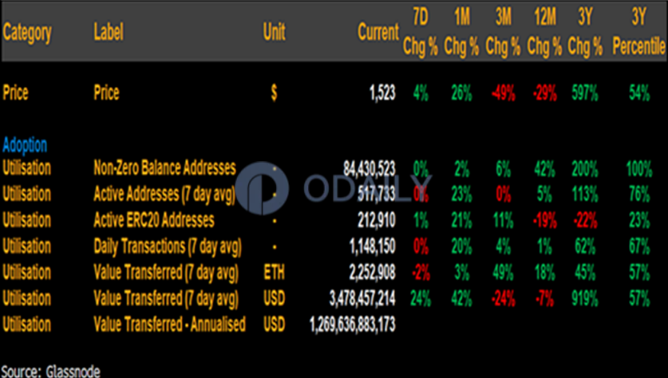
Task: Click the ETH unit cell
Action: point(274,273)
